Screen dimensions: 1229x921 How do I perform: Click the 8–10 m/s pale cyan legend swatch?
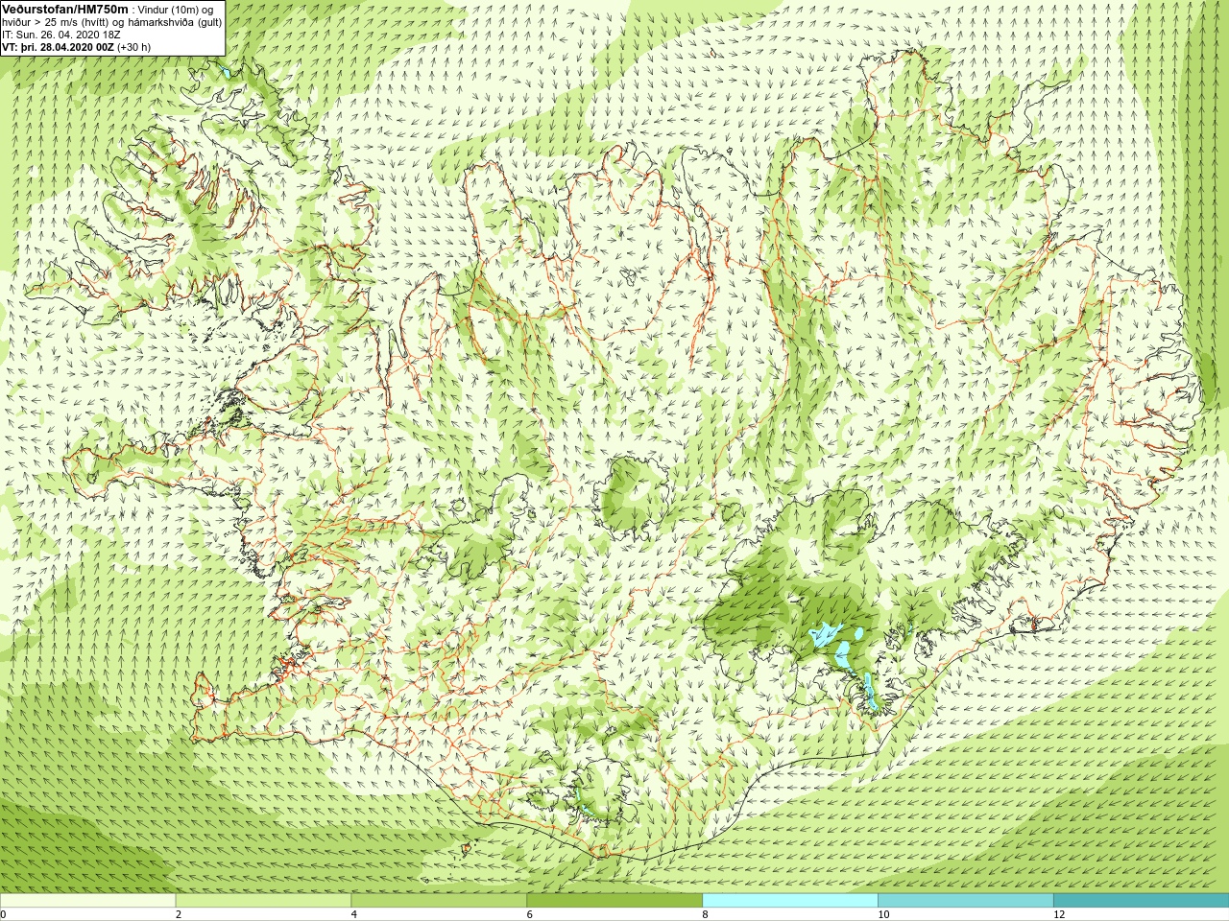(x=790, y=901)
